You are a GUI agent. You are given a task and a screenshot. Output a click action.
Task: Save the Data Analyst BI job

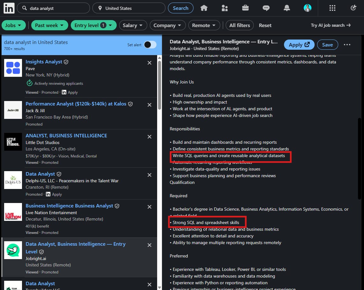tap(327, 45)
